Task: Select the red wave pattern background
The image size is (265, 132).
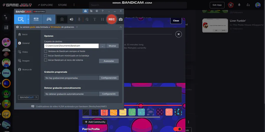Action: pos(104,112)
